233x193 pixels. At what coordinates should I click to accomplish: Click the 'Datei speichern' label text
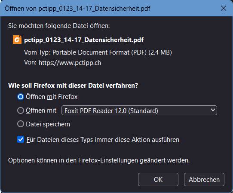(x=48, y=124)
